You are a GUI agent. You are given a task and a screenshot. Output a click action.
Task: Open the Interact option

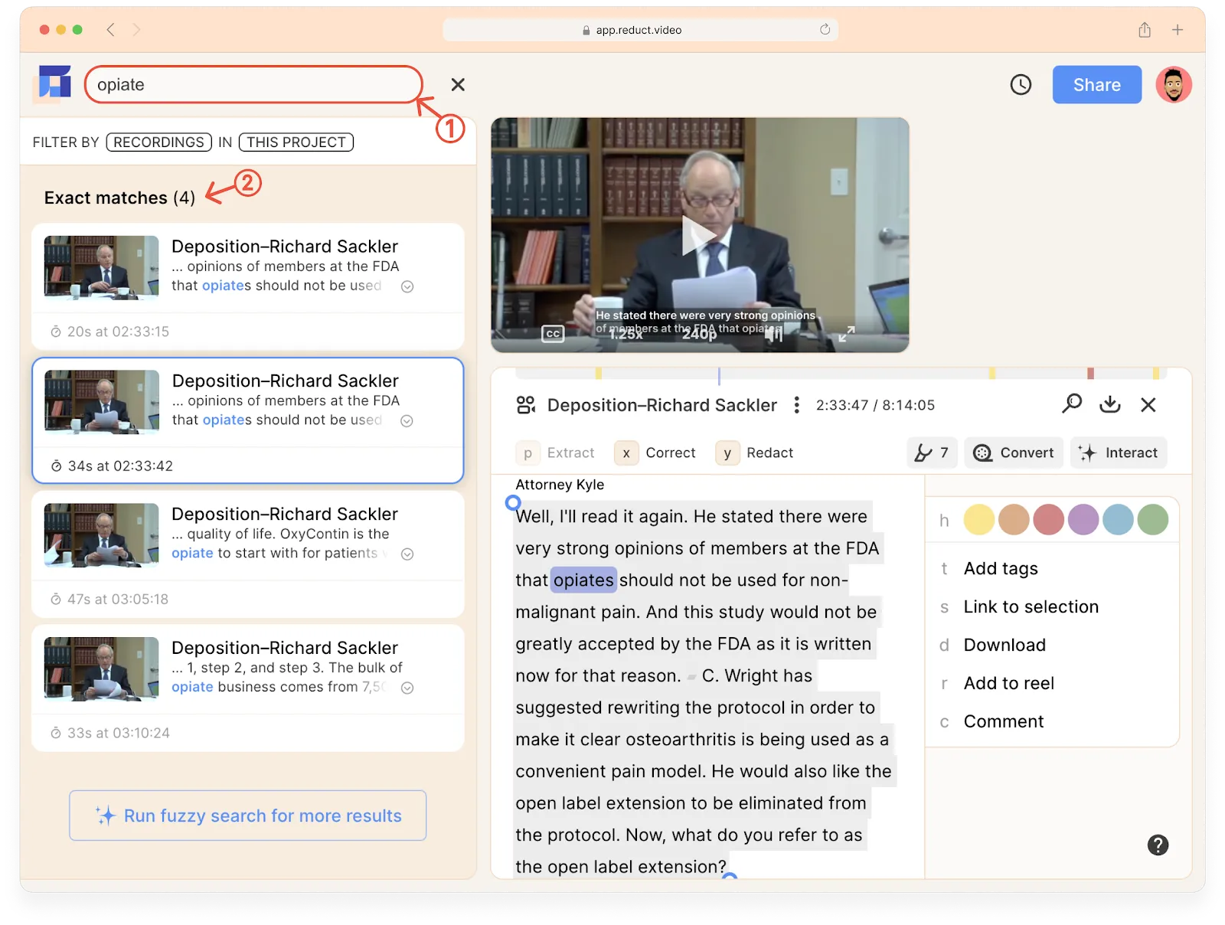pos(1119,453)
